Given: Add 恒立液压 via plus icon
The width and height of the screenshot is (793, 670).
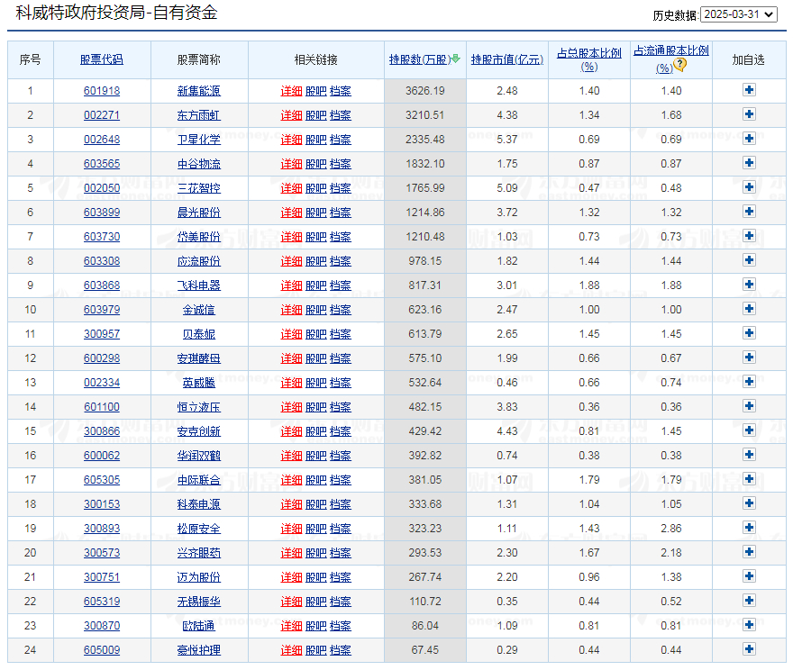Looking at the screenshot, I should tap(749, 407).
